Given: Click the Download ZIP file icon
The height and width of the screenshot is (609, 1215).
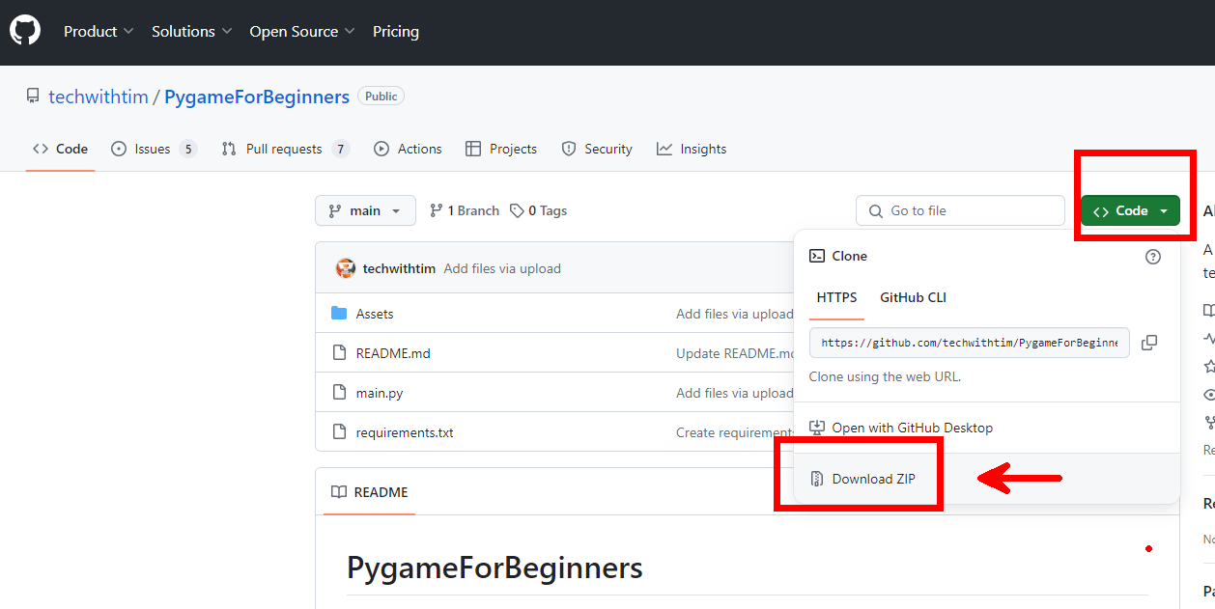Looking at the screenshot, I should coord(817,479).
